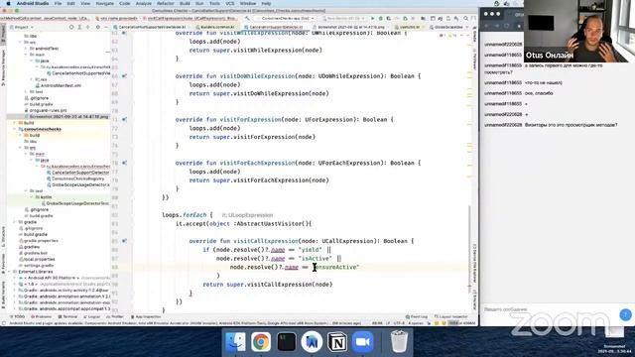
Task: Open the run configuration dropdown
Action: point(285,18)
